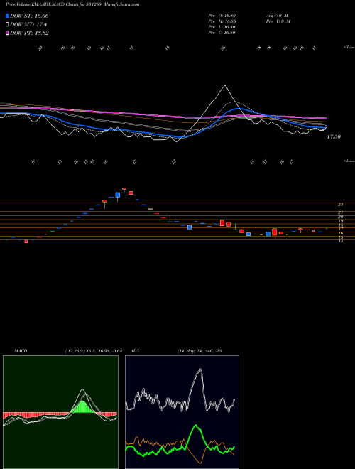This screenshot has width=355, height=469.
Task: Click the '<Tops' marker label
Action: coord(349,48)
